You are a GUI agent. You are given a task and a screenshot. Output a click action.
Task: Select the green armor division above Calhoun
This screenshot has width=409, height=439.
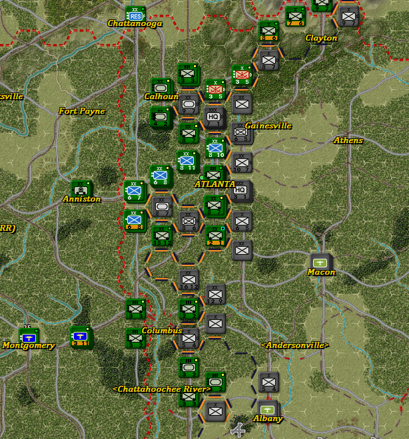click(161, 87)
